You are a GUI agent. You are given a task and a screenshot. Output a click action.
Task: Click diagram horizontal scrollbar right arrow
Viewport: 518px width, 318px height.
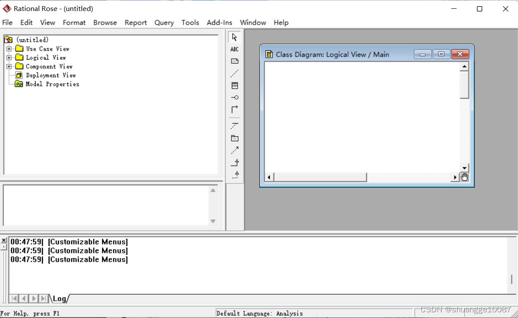point(455,177)
